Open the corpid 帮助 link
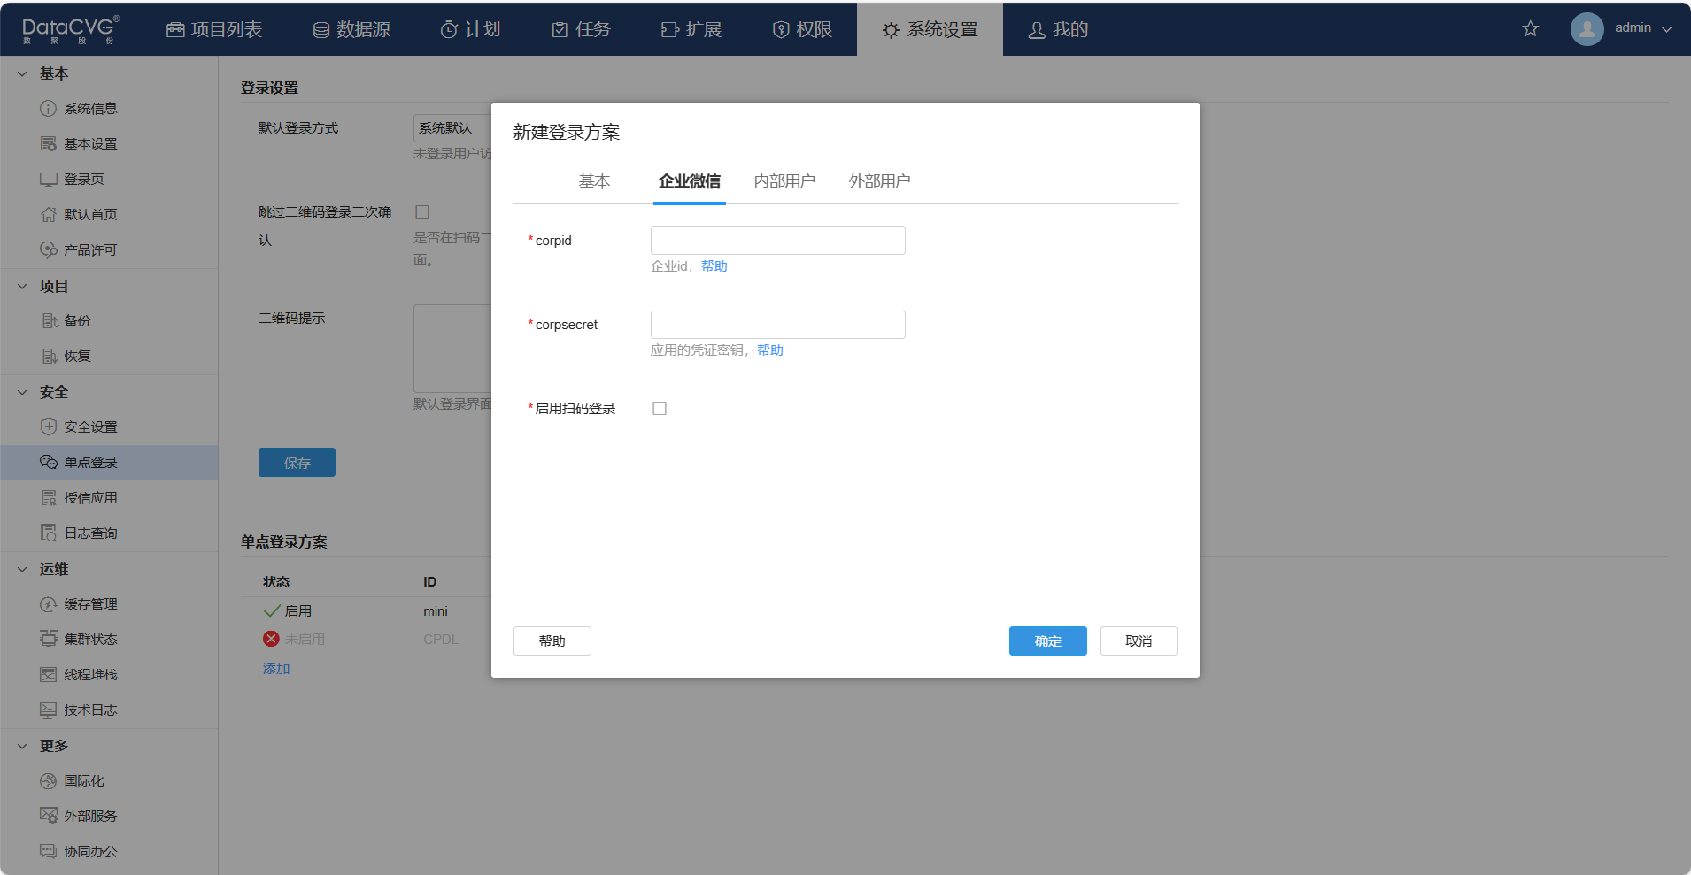Viewport: 1691px width, 875px height. point(714,265)
